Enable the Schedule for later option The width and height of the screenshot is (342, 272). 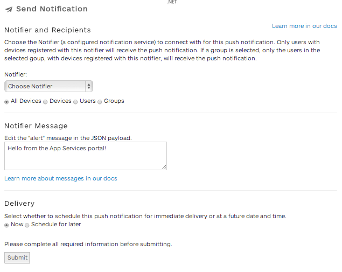[27, 225]
